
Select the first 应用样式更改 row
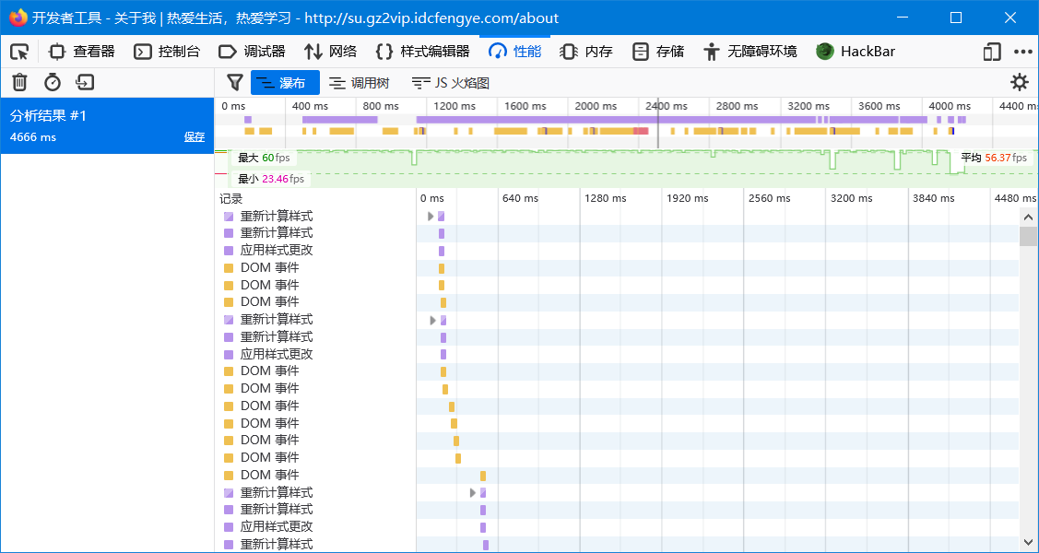618,251
